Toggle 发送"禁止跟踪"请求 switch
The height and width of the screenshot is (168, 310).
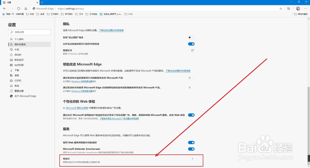[x=191, y=38]
